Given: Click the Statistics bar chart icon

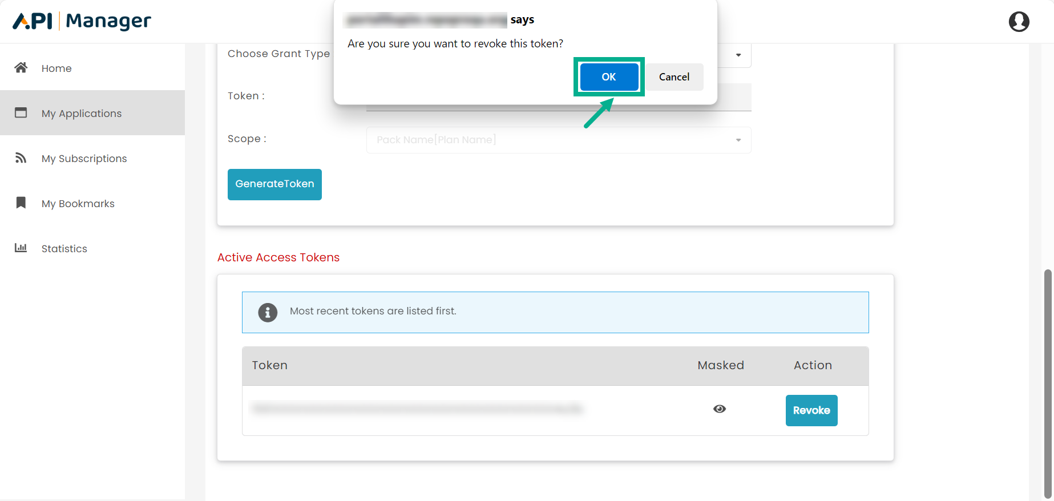Looking at the screenshot, I should [x=21, y=248].
